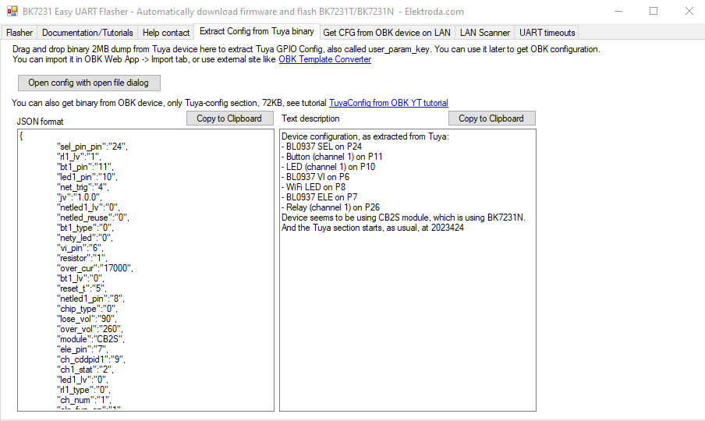The image size is (705, 421).
Task: Click the "ele_pin":"7" JSON line
Action: click(x=83, y=349)
